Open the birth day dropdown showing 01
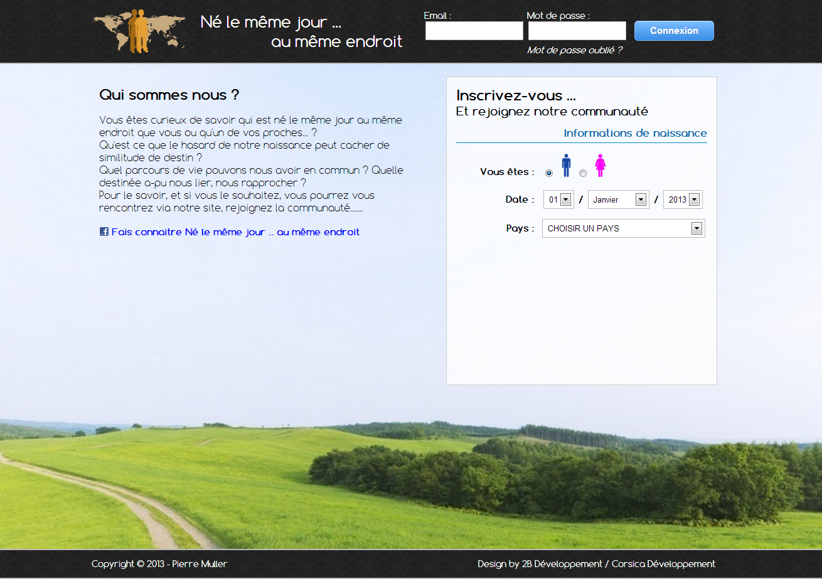 pos(558,199)
